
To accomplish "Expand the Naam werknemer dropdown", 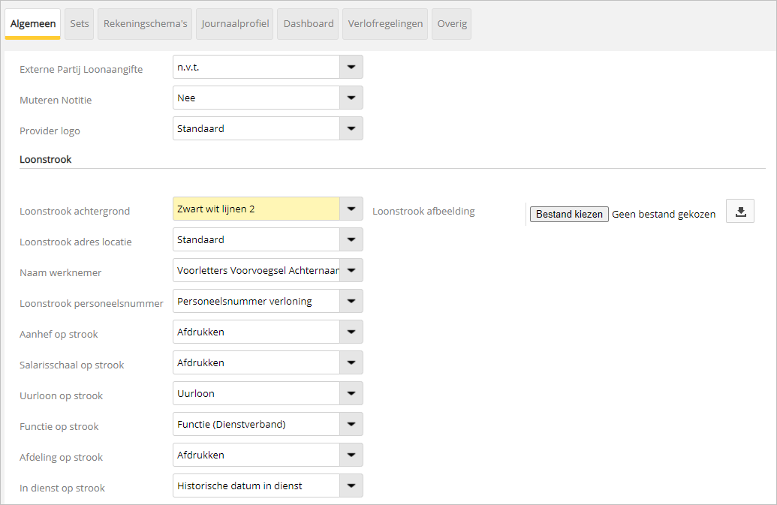I will pyautogui.click(x=351, y=269).
